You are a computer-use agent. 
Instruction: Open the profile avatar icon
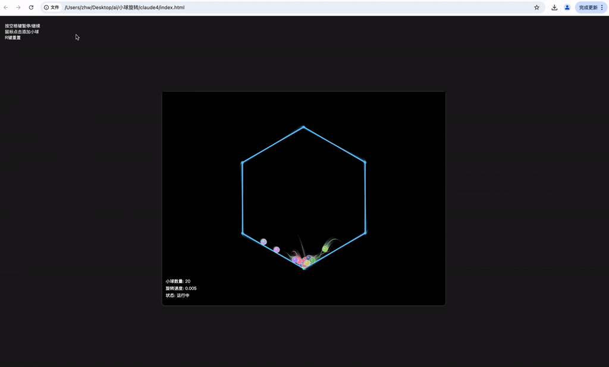[567, 7]
